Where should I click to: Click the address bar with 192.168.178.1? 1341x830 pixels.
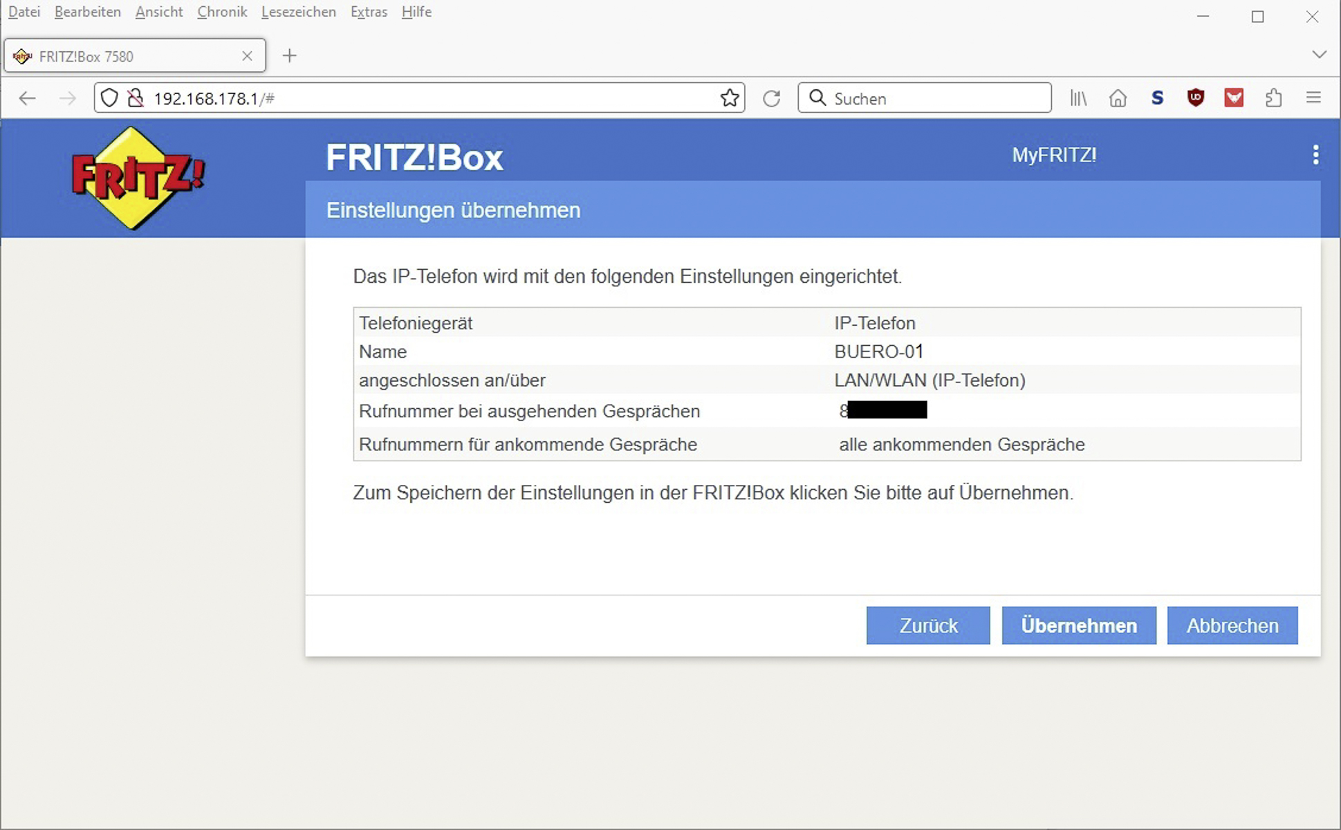tap(419, 98)
